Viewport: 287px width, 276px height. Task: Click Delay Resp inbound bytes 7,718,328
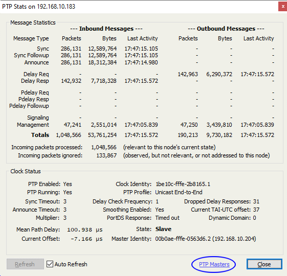tap(104, 81)
